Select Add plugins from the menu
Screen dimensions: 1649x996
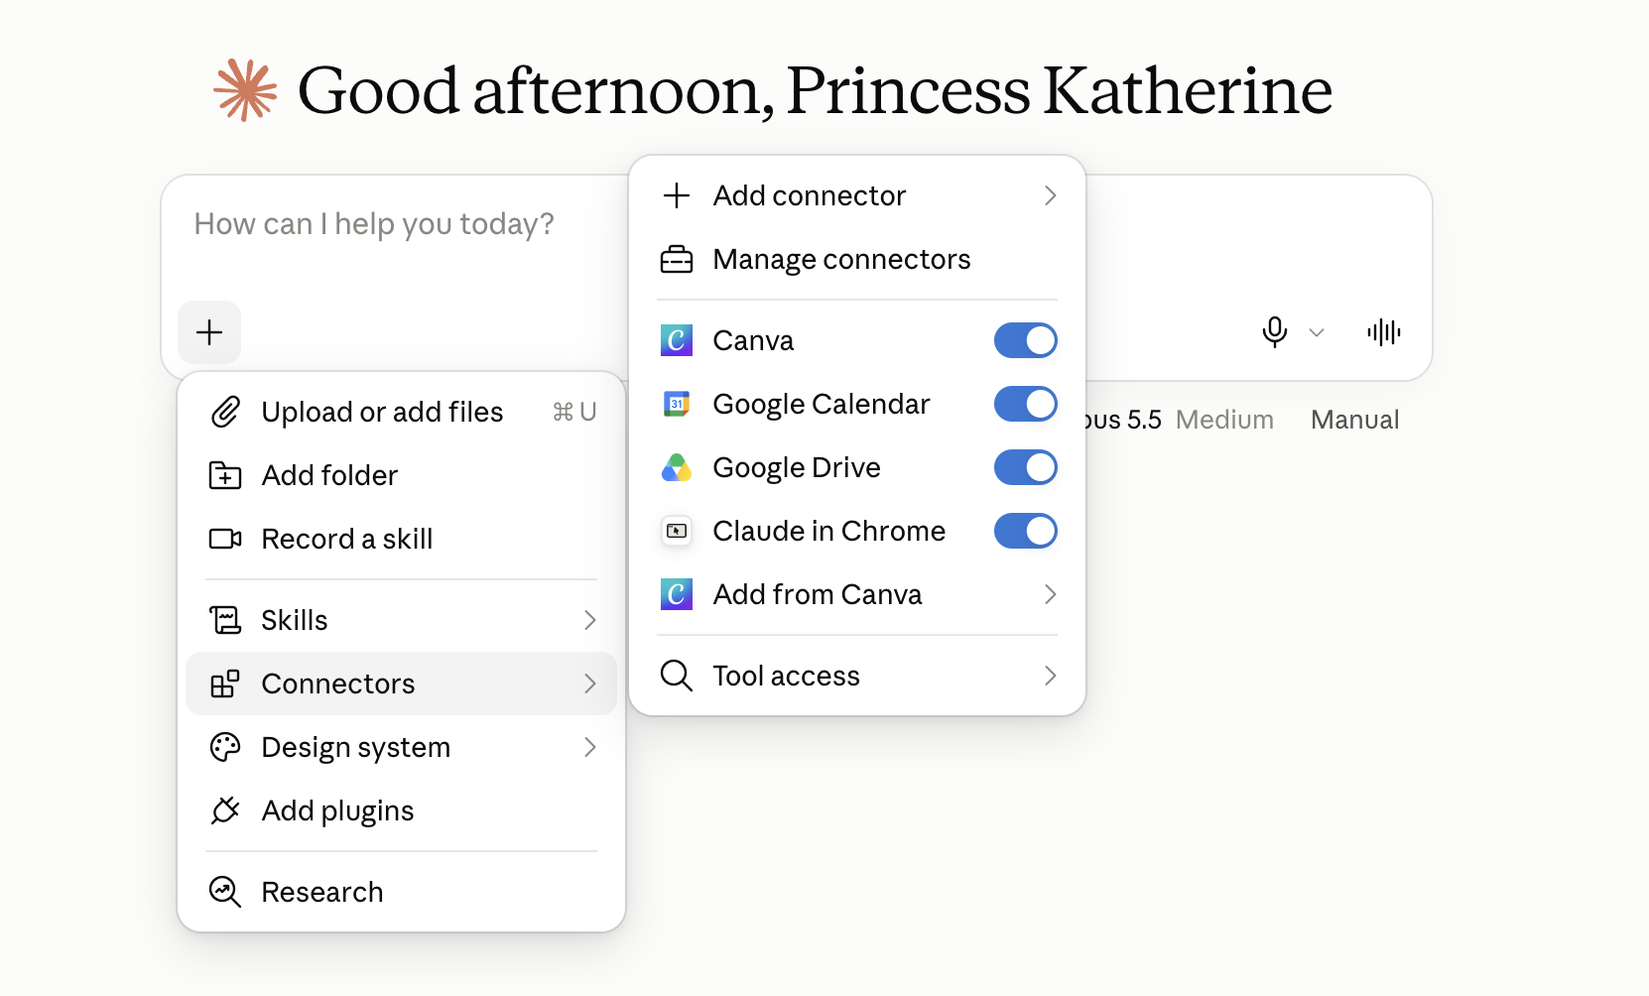pos(401,810)
